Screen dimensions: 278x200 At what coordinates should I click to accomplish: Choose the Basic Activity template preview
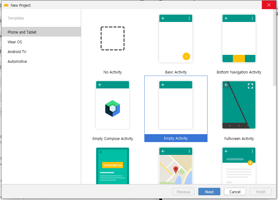point(176,38)
